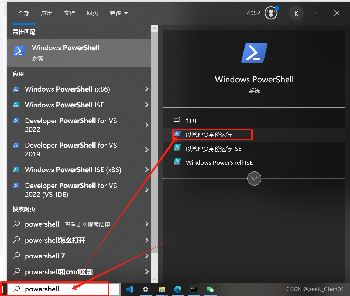
Task: Expand Developer PowerShell VS 2019 arrow
Action: click(147, 149)
